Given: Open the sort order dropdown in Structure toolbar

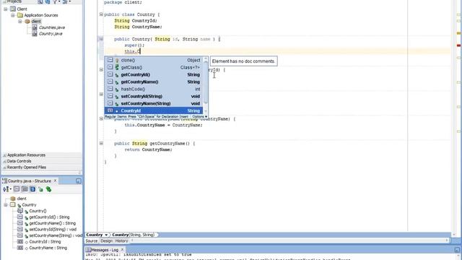Looking at the screenshot, I should [6, 189].
